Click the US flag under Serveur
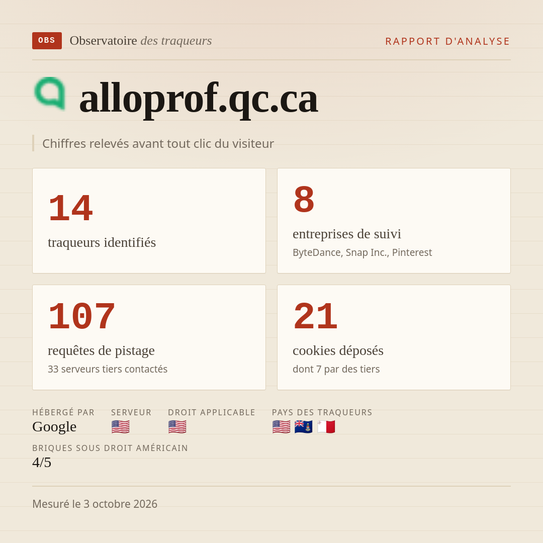 (x=121, y=427)
